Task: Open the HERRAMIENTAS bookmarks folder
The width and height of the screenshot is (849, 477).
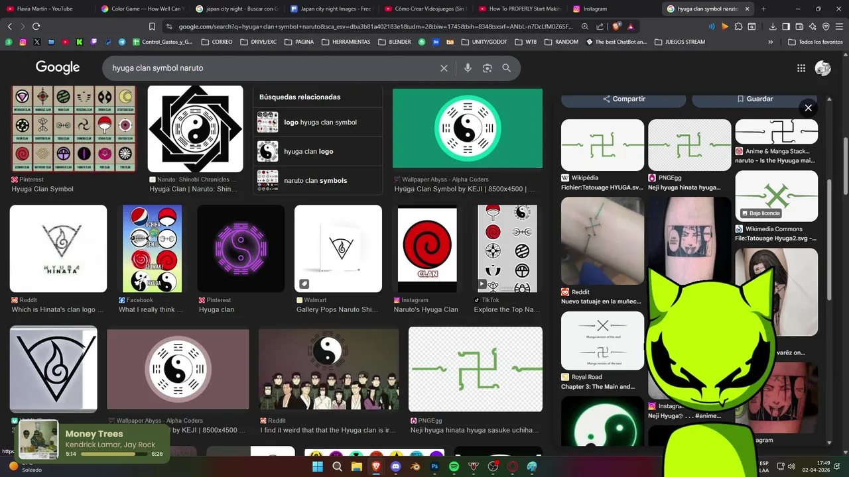Action: pyautogui.click(x=346, y=42)
